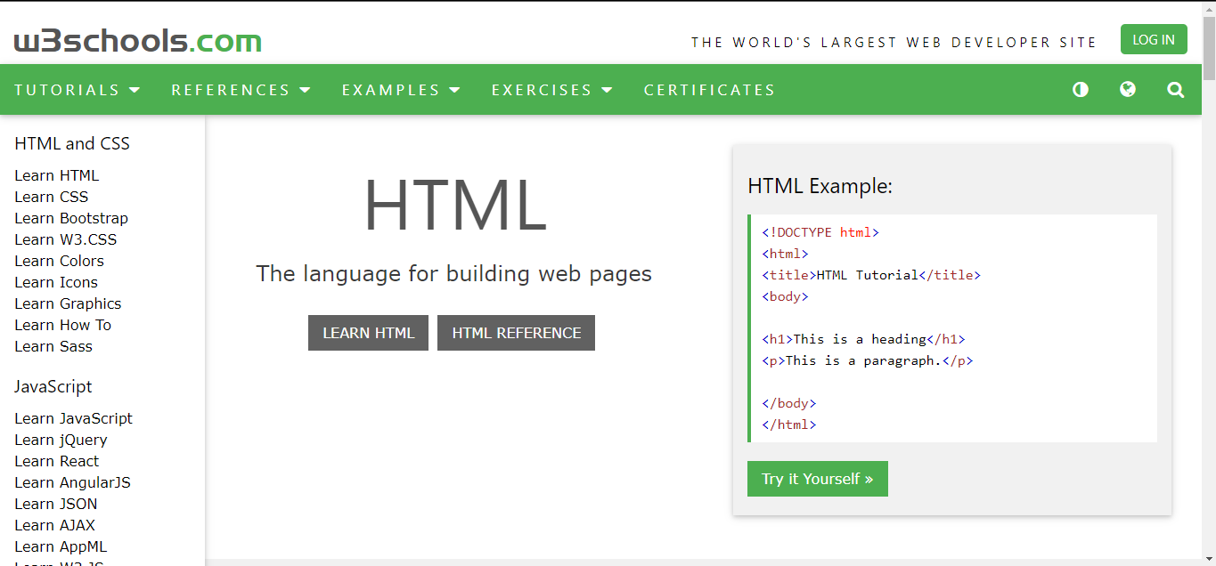This screenshot has width=1216, height=566.
Task: Expand the References dropdown menu
Action: 241,90
